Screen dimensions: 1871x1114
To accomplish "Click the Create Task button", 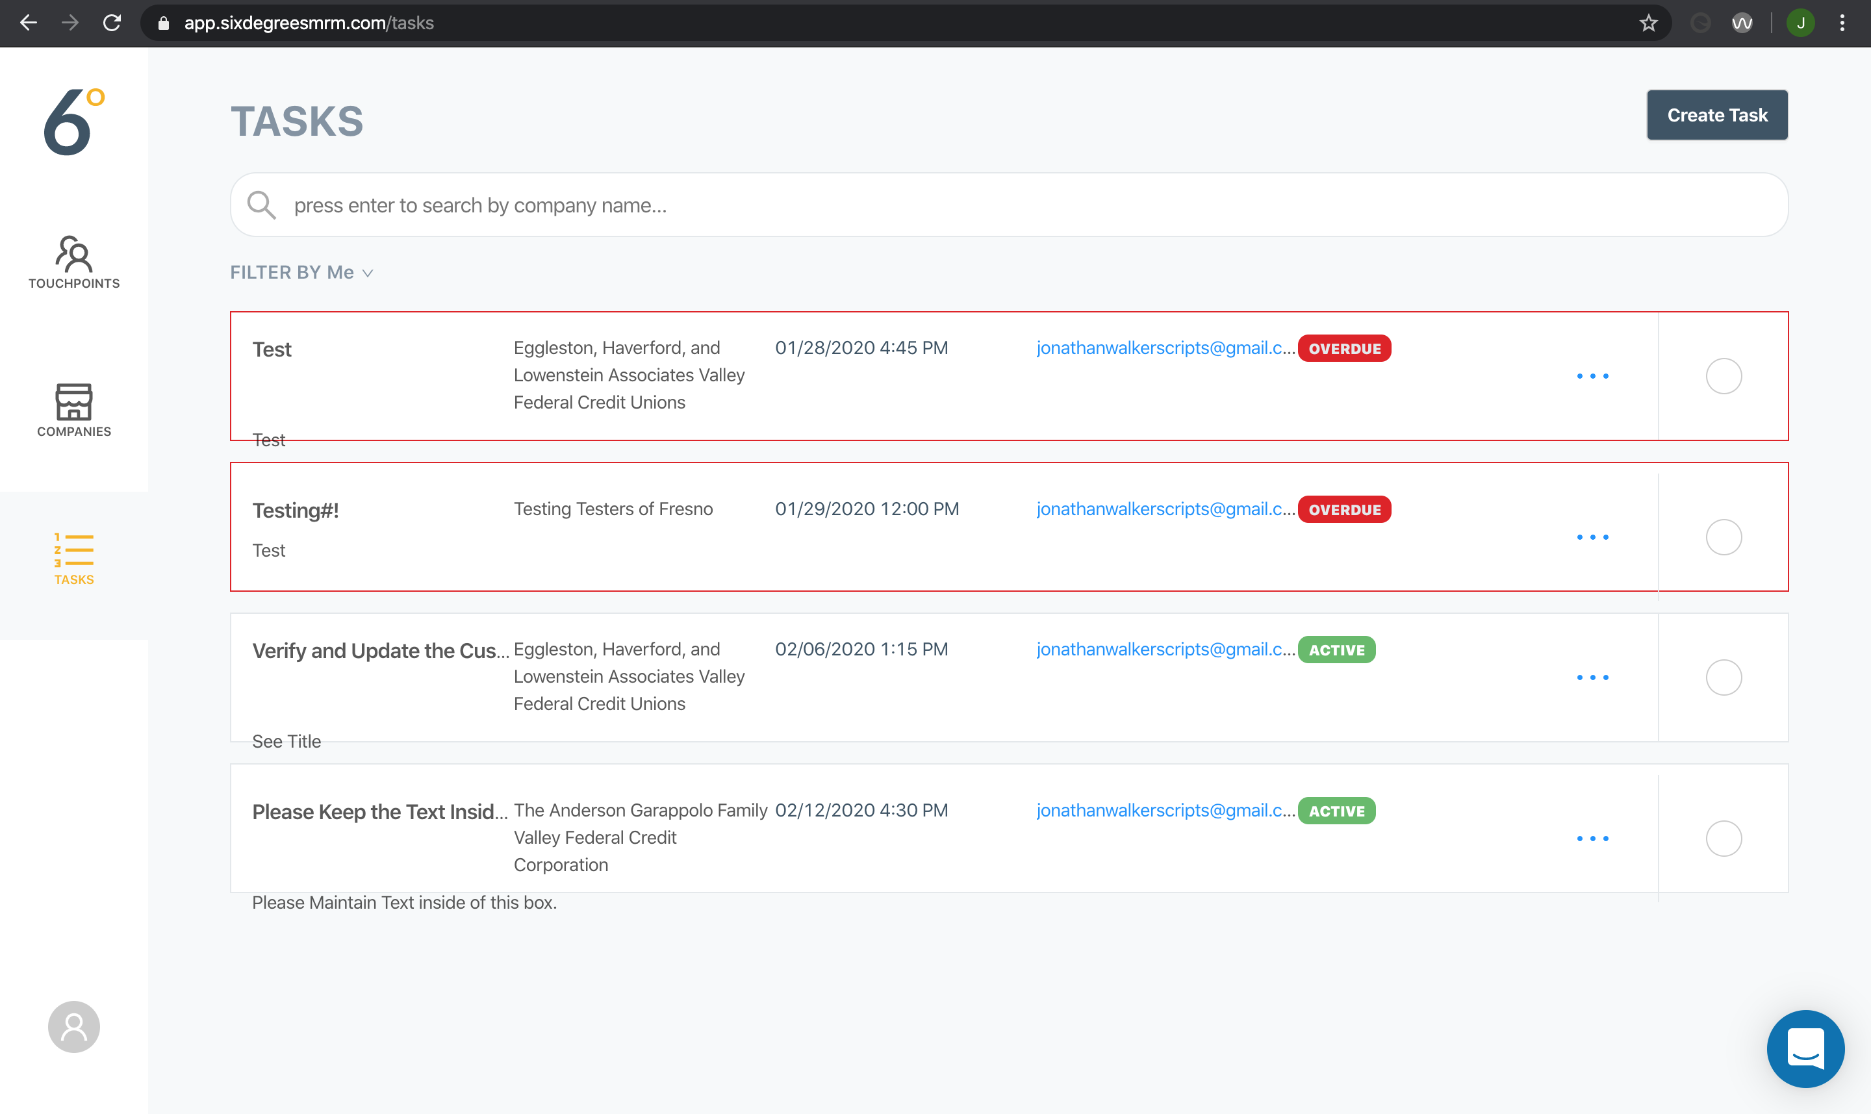I will pyautogui.click(x=1717, y=114).
